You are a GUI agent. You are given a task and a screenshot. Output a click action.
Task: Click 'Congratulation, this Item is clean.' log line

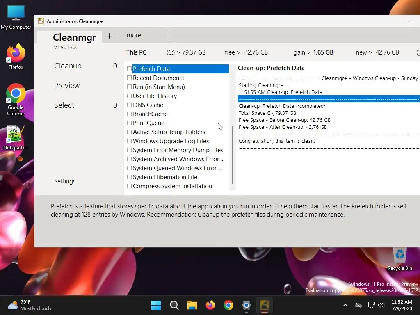pos(277,141)
